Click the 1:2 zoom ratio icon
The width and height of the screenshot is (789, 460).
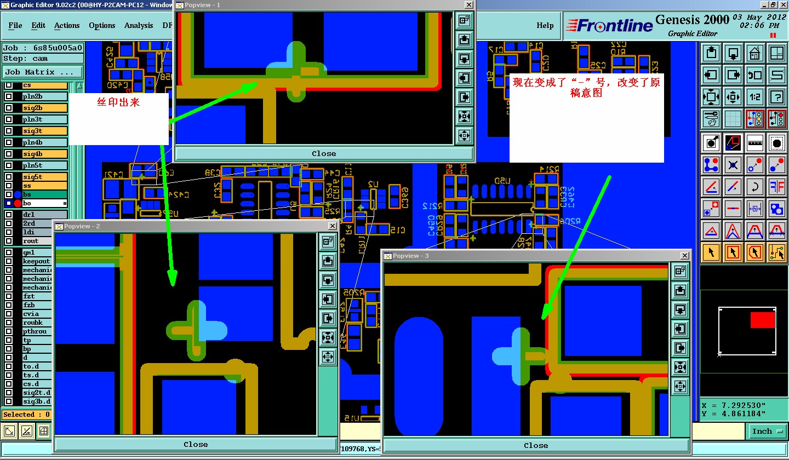click(x=755, y=97)
